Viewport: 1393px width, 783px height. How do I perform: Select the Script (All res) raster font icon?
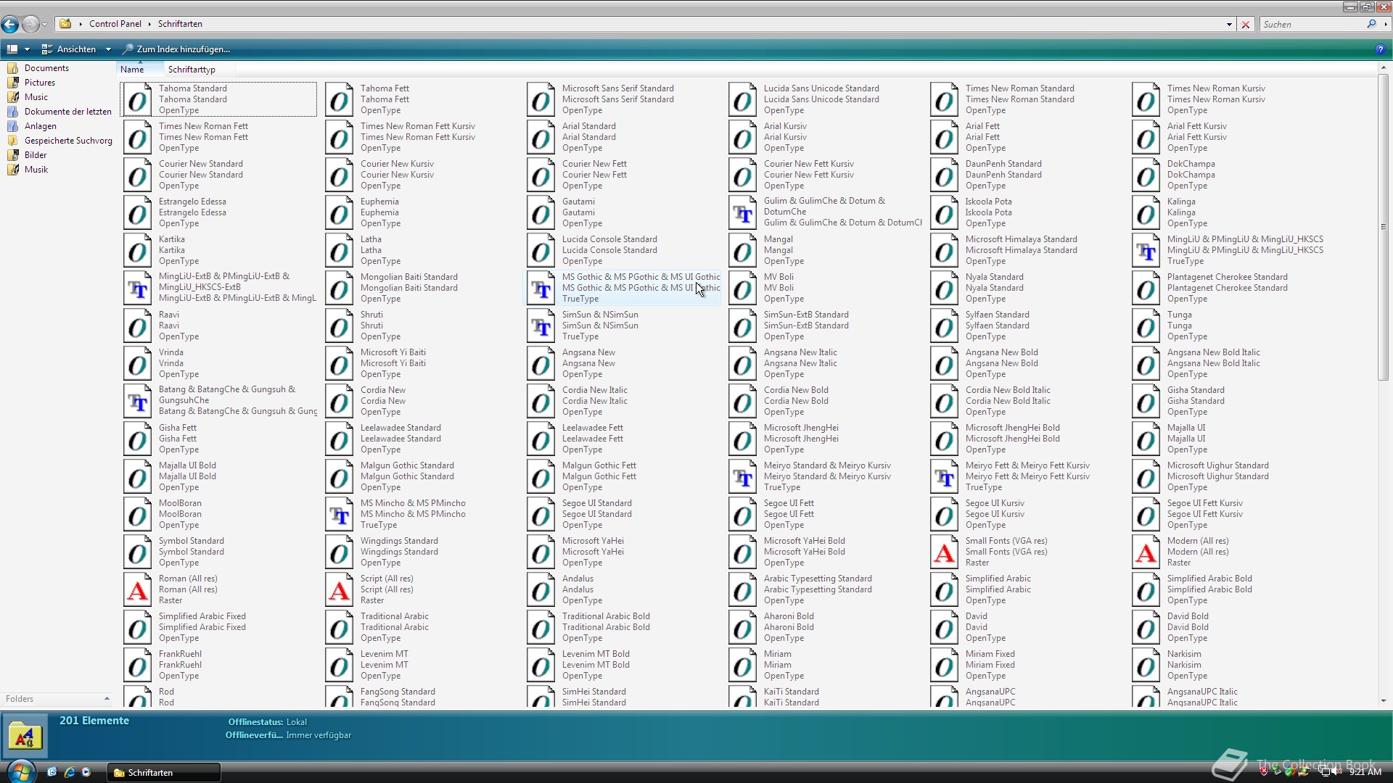pos(339,589)
